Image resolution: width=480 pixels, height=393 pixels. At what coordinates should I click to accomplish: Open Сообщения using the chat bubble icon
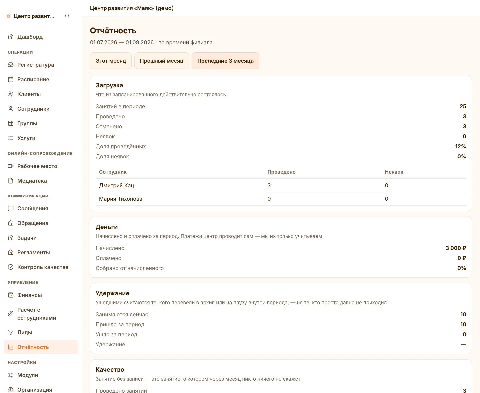click(x=11, y=208)
